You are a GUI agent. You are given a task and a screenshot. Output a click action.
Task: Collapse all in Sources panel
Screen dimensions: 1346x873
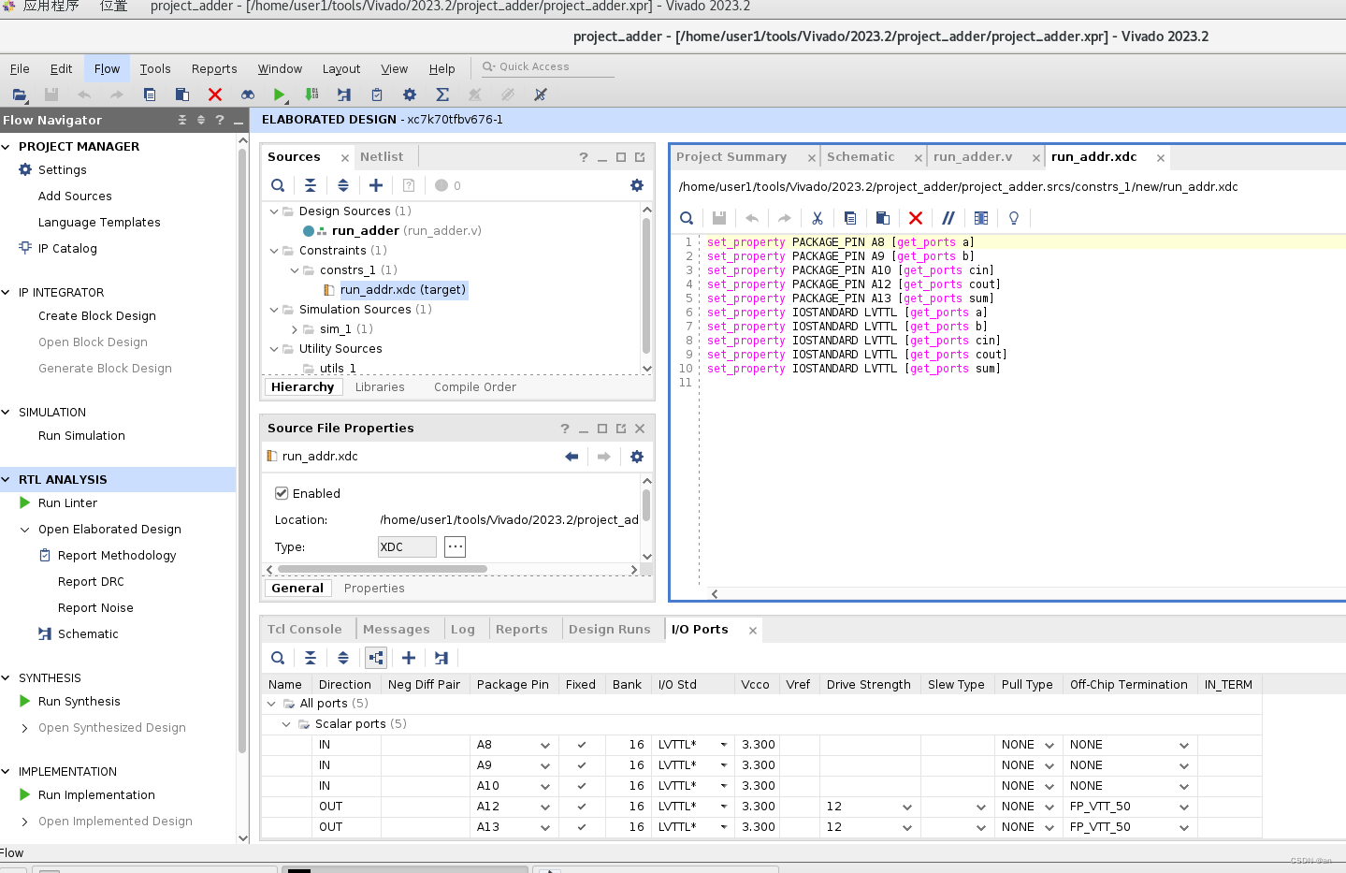pyautogui.click(x=311, y=185)
